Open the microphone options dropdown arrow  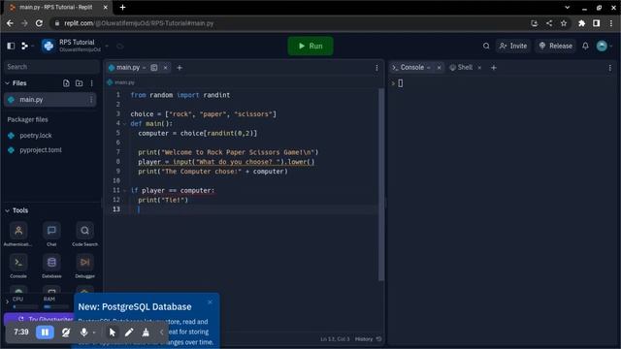point(94,333)
